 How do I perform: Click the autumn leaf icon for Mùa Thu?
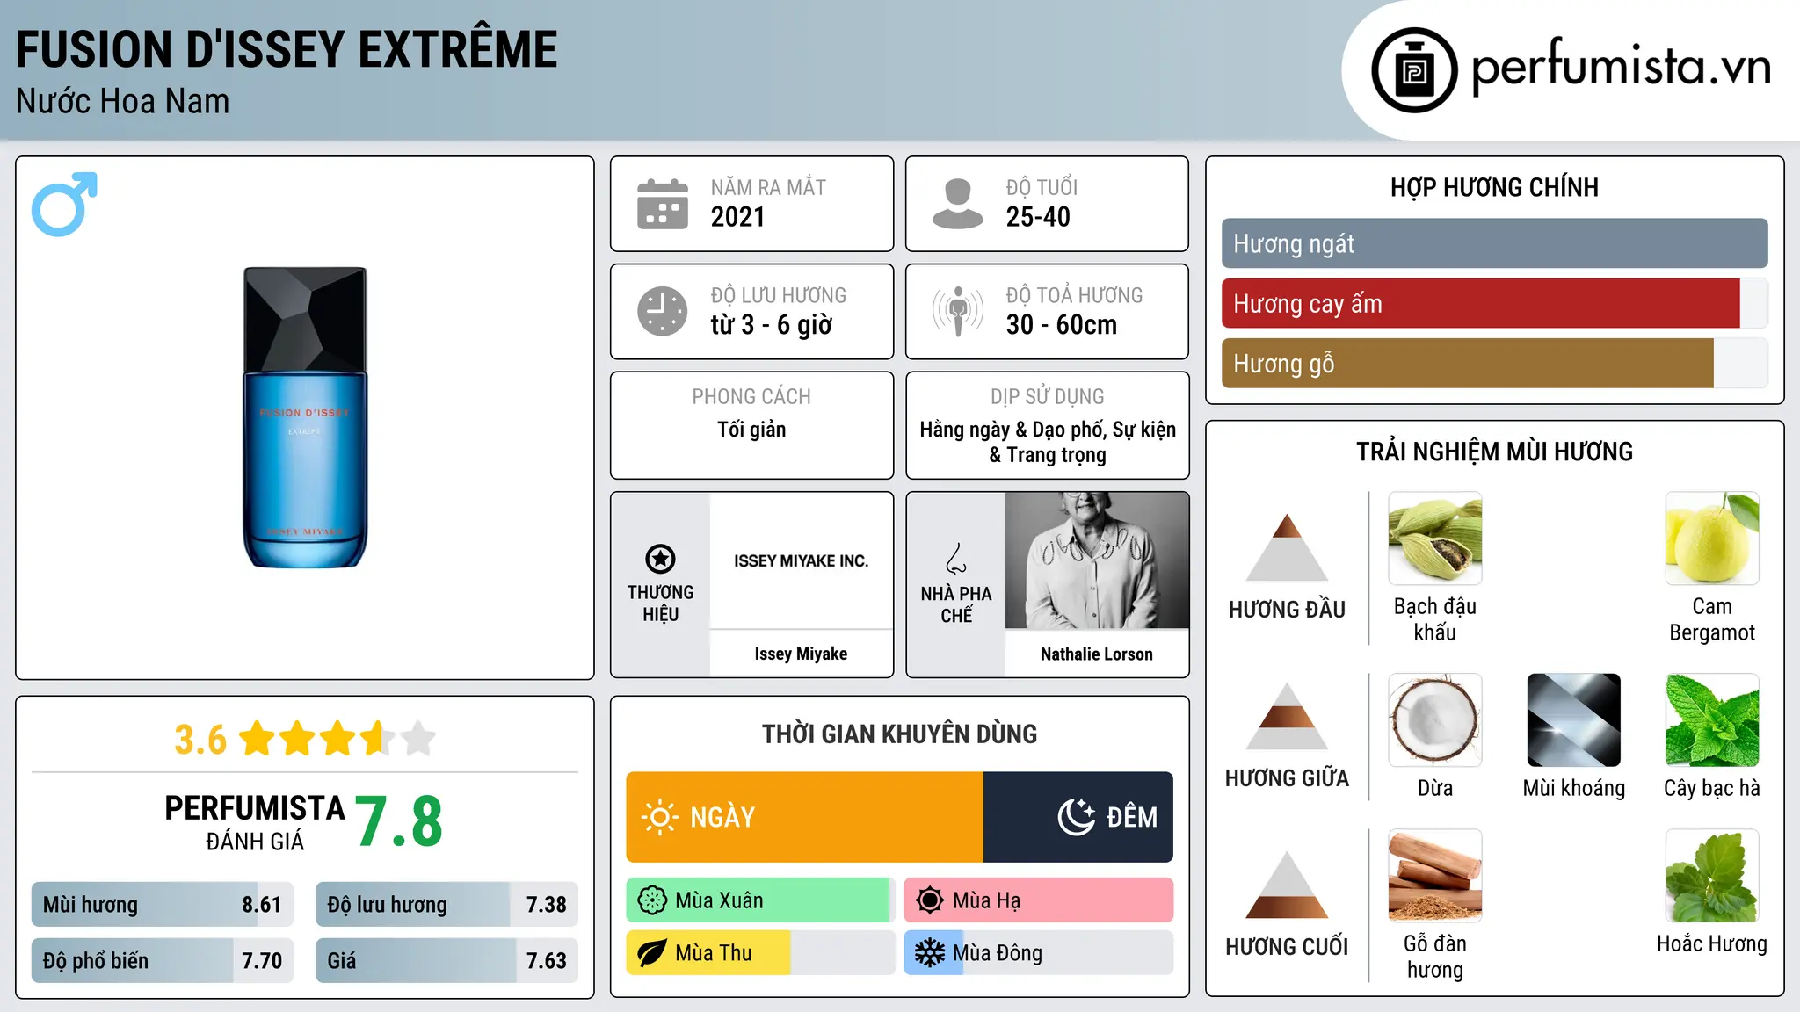click(x=652, y=953)
